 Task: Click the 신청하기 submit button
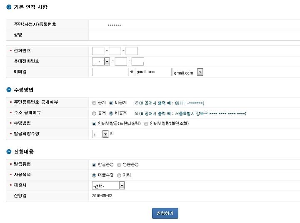pyautogui.click(x=165, y=213)
